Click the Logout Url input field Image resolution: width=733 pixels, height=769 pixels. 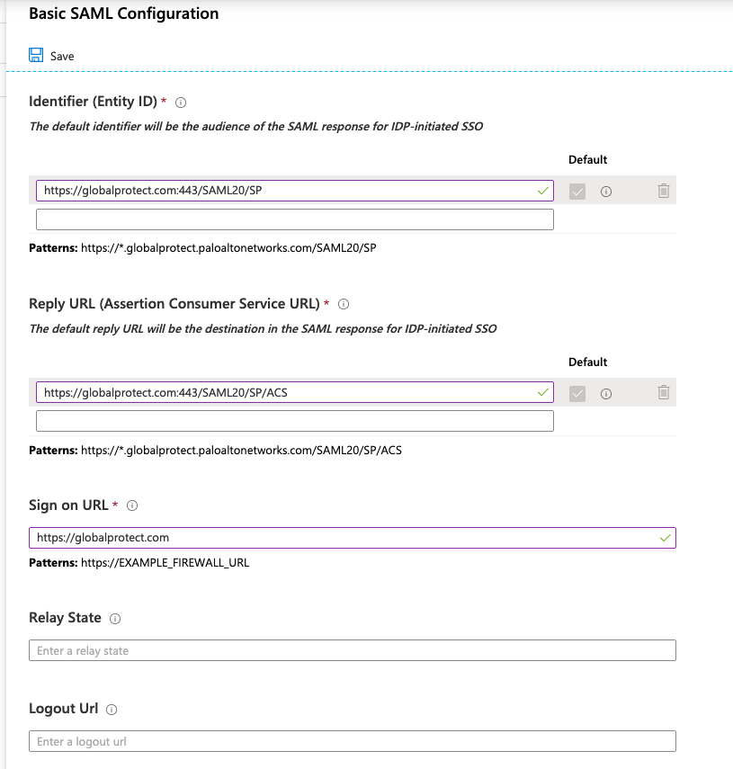352,741
